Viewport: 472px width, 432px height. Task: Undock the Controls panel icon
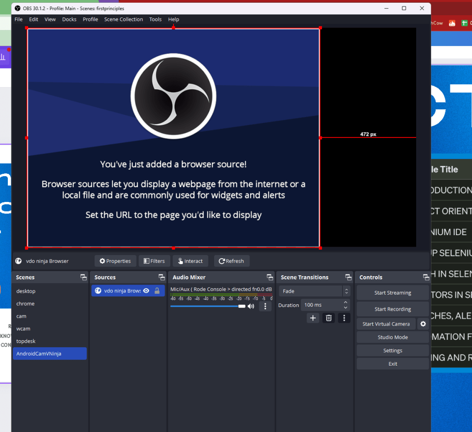pyautogui.click(x=426, y=277)
